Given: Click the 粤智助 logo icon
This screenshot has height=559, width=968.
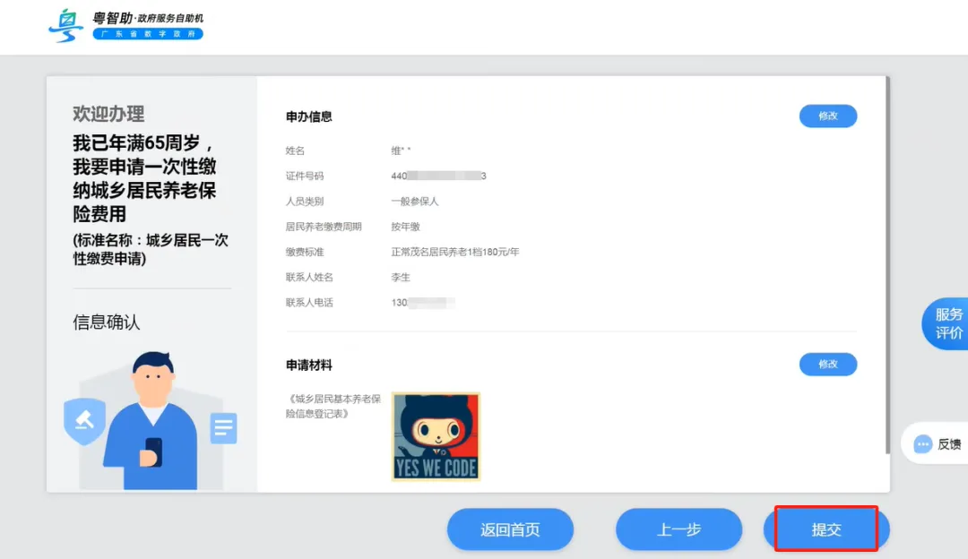Looking at the screenshot, I should (65, 25).
